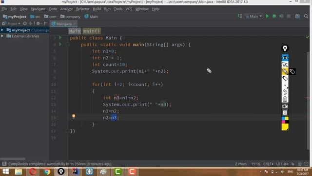Open the Epic Pen color palette grid
The height and width of the screenshot is (176, 312).
(285, 120)
